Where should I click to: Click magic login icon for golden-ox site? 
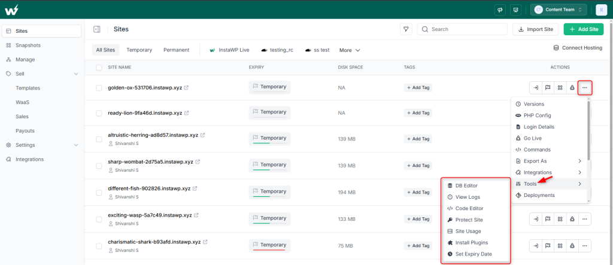click(536, 88)
